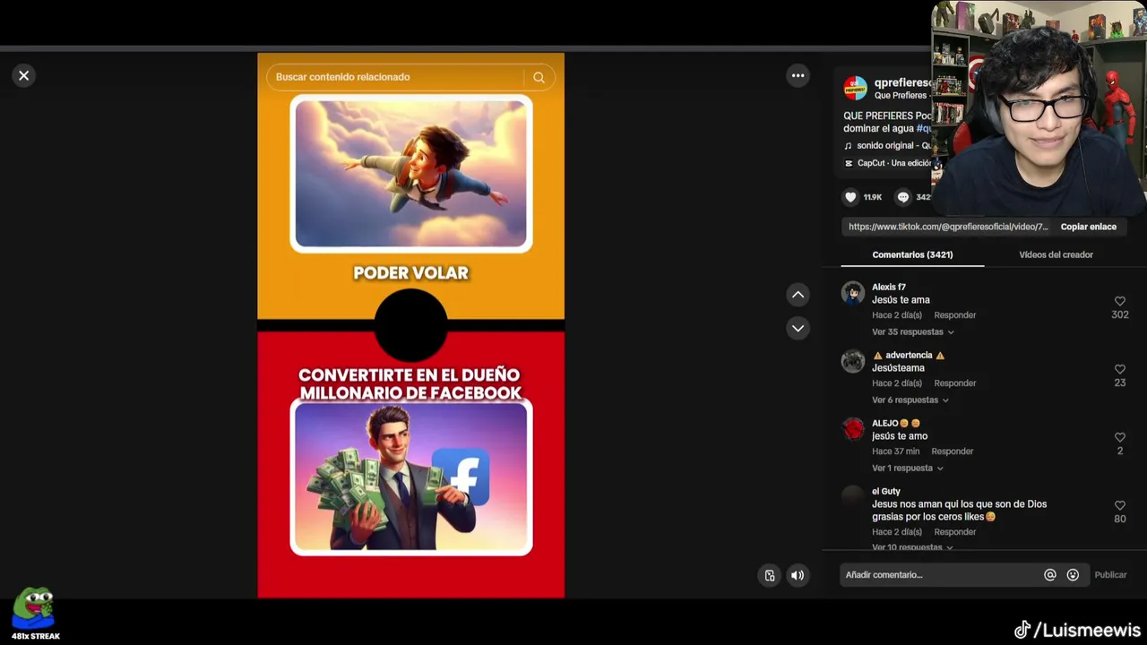Click the search magnifier icon
The image size is (1147, 645).
pyautogui.click(x=539, y=77)
